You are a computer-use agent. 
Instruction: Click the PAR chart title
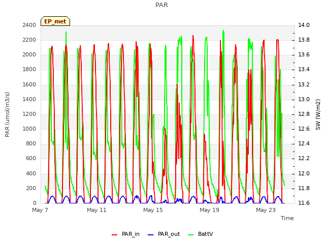click(x=161, y=5)
